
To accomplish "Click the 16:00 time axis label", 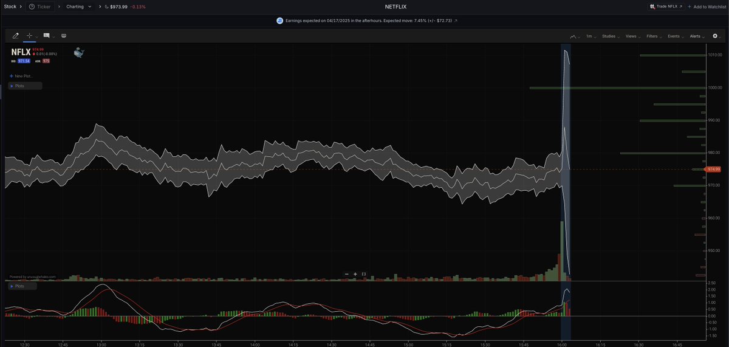I will point(562,344).
